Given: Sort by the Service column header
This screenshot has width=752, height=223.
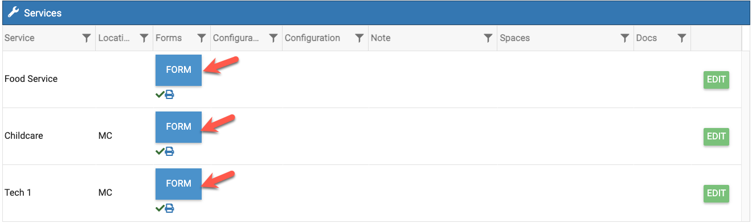Looking at the screenshot, I should point(19,38).
